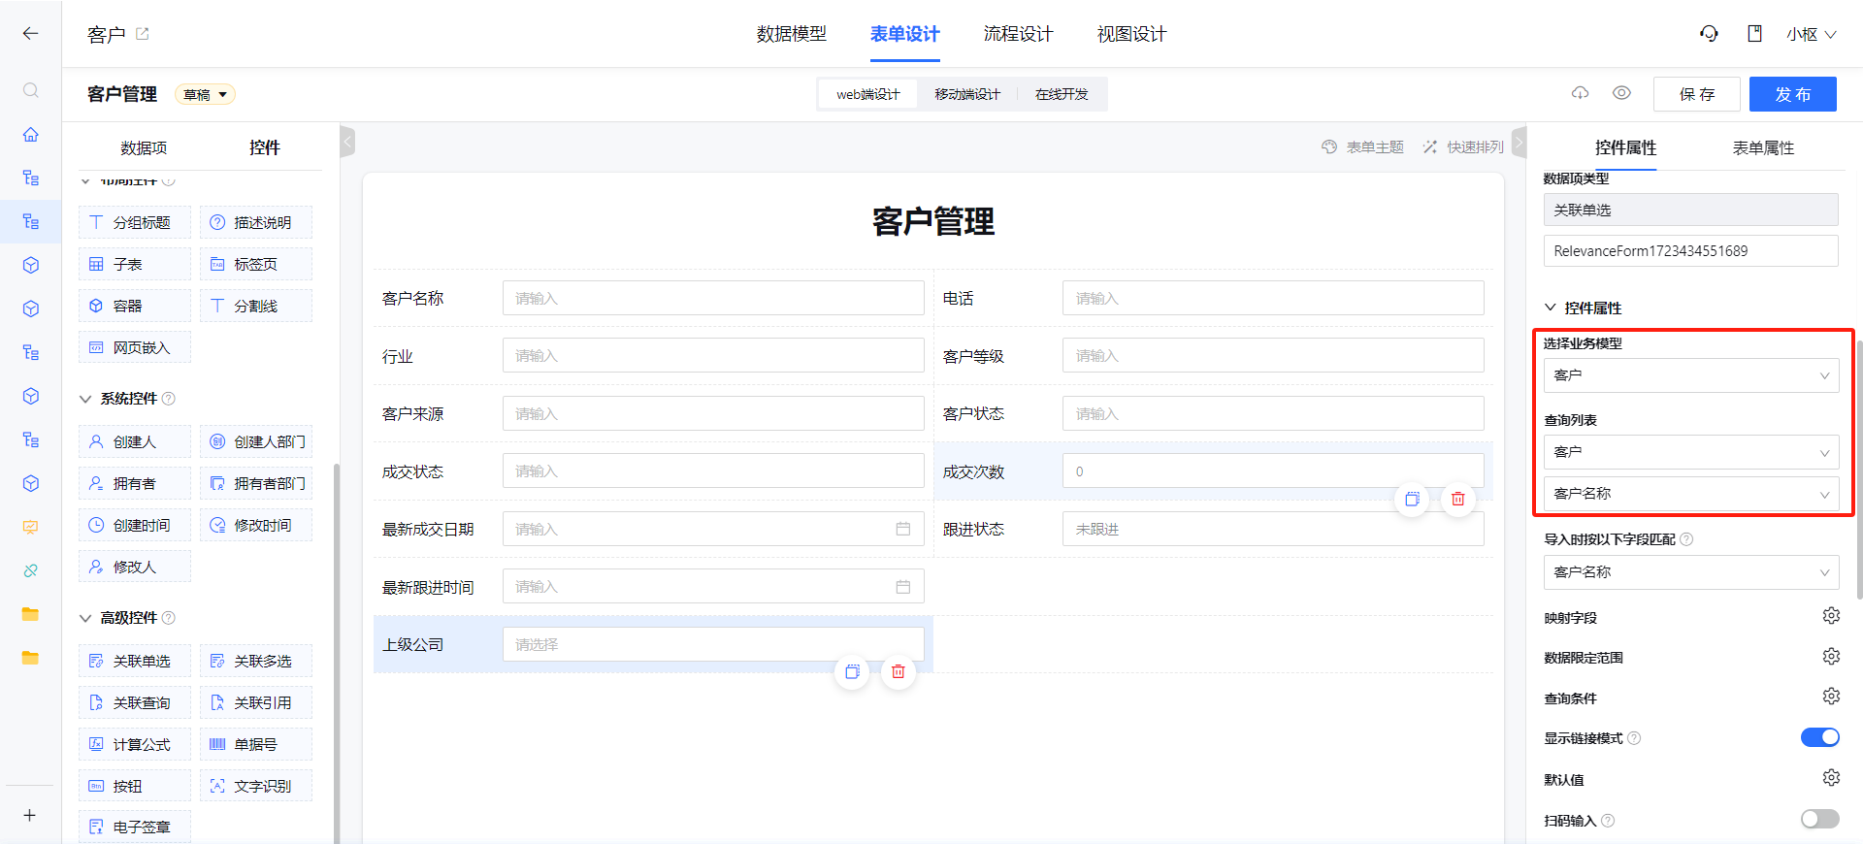The width and height of the screenshot is (1863, 844).
Task: Select the 分组标题 control
Action: tap(135, 222)
